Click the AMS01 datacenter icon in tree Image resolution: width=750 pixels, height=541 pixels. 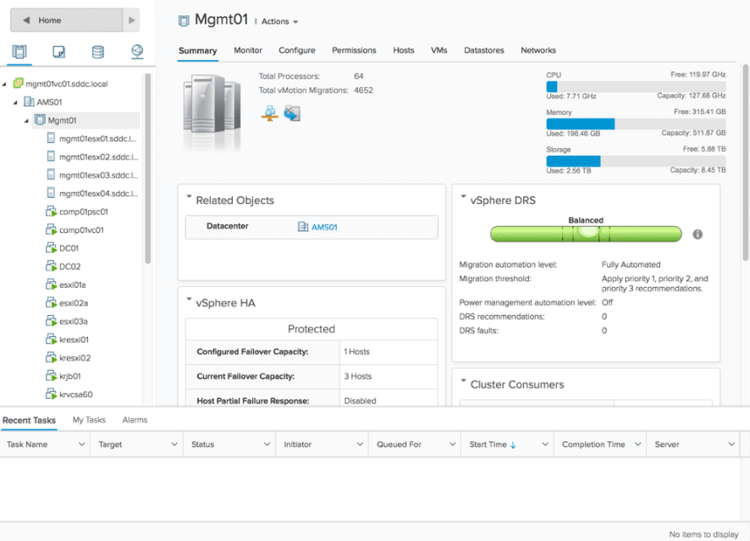tap(29, 102)
